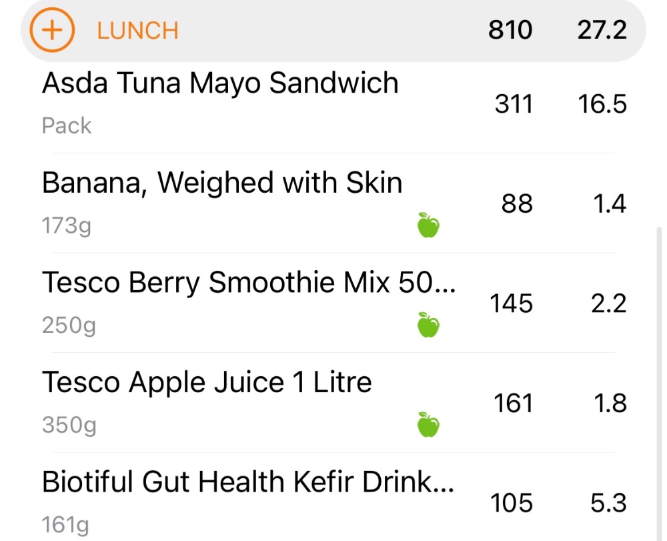Open Tesco Berry Smoothie Mix entry
Screen dimensions: 667x541
333,303
